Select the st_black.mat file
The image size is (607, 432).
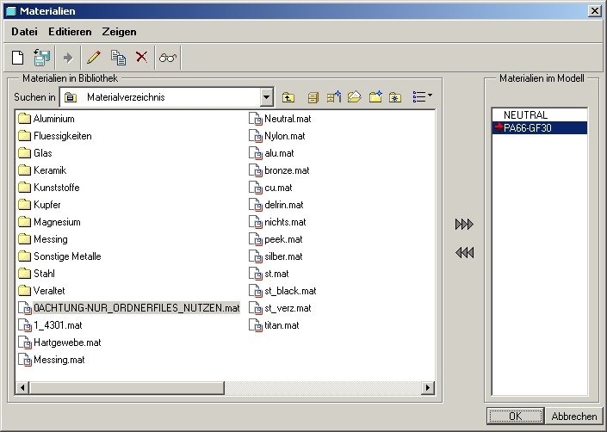(x=282, y=291)
